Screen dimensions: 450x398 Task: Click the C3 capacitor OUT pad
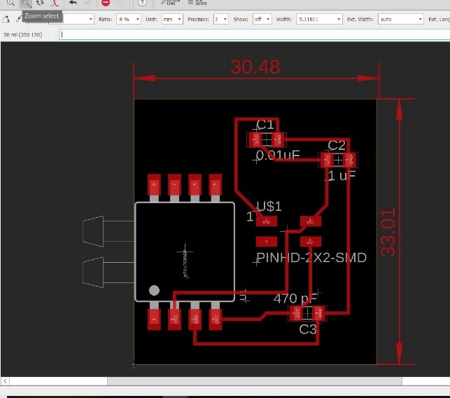[296, 313]
